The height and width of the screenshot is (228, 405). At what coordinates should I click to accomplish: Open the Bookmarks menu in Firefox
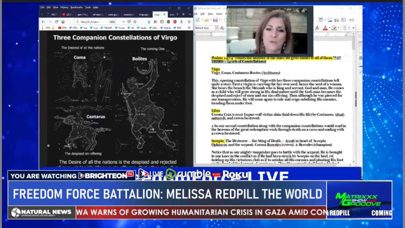pos(76,7)
